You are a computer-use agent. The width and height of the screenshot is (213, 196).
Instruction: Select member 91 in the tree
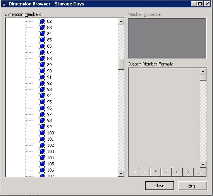49,77
